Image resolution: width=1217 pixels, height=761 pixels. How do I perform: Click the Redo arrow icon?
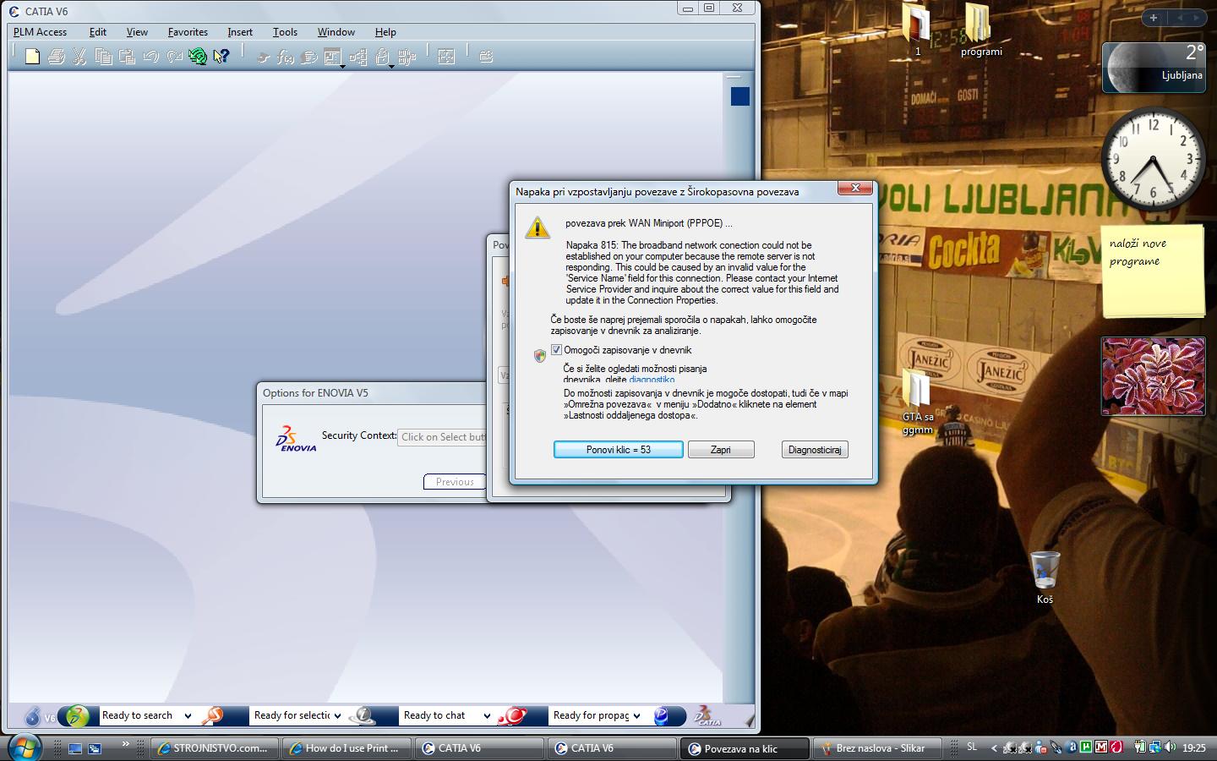pyautogui.click(x=175, y=57)
